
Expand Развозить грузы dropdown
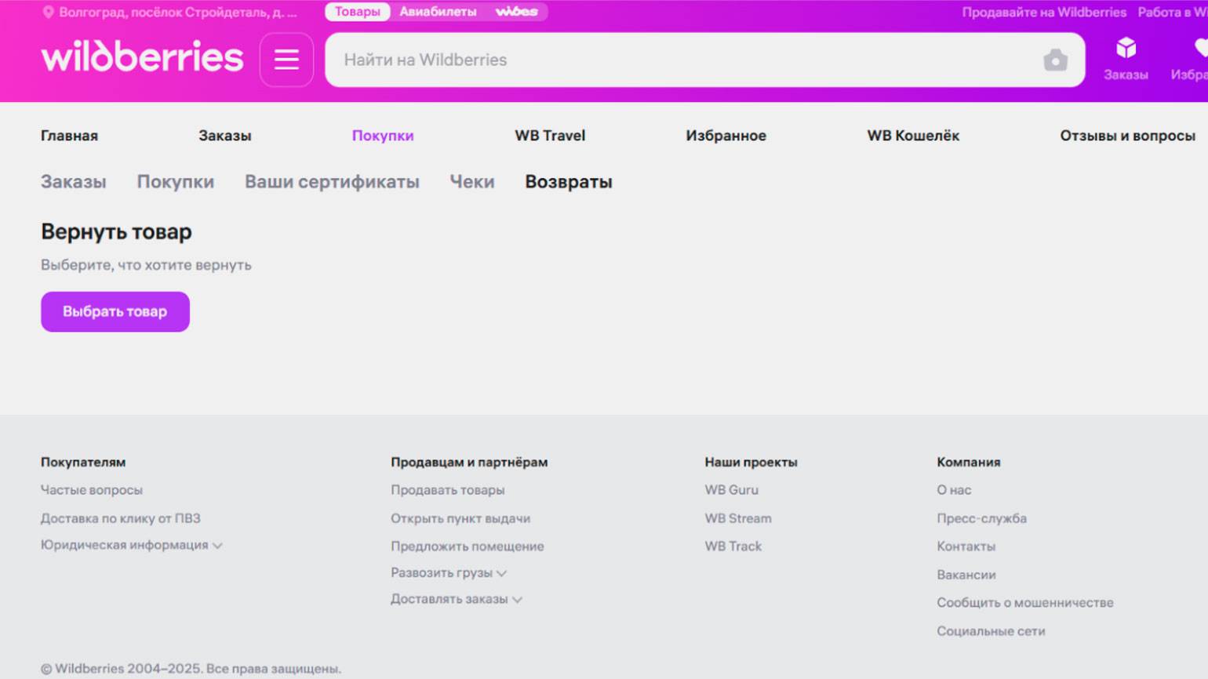pyautogui.click(x=449, y=573)
